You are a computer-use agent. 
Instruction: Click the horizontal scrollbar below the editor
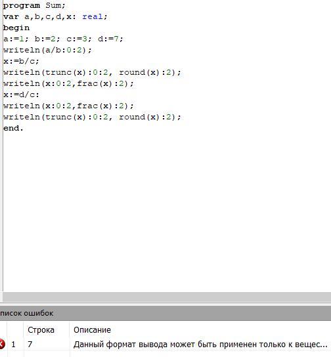[167, 297]
